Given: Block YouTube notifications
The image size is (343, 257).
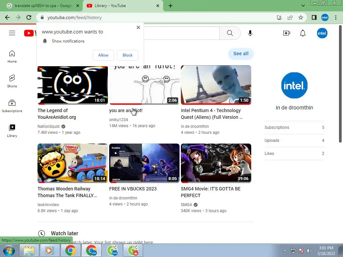Looking at the screenshot, I should [x=128, y=55].
